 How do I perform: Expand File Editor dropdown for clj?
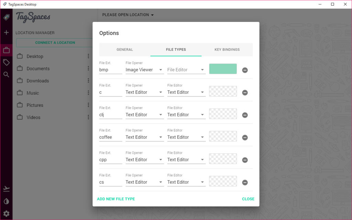click(186, 115)
